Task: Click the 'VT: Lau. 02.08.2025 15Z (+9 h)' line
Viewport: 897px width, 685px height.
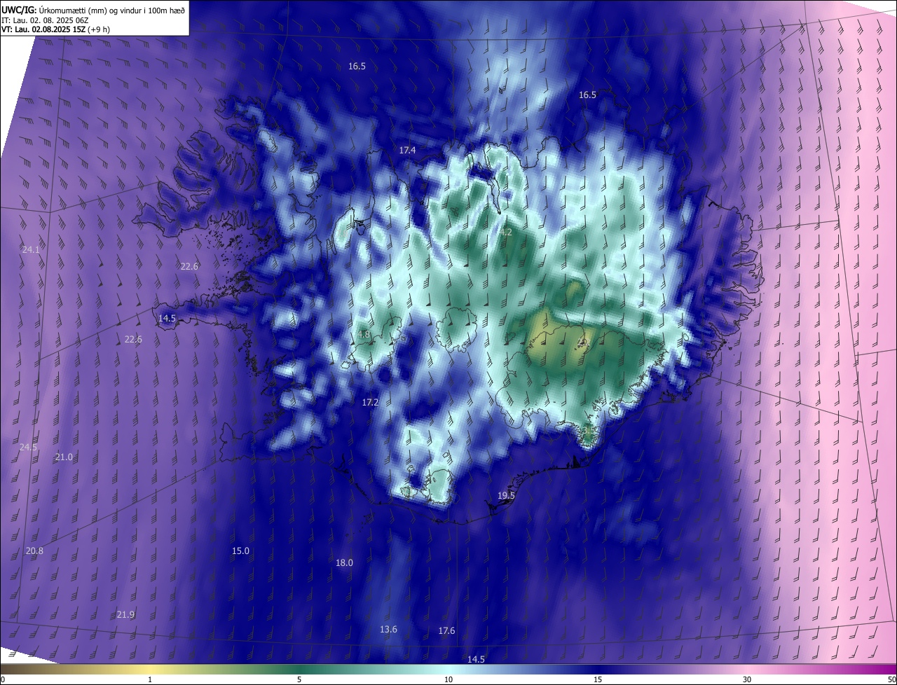Action: click(55, 29)
